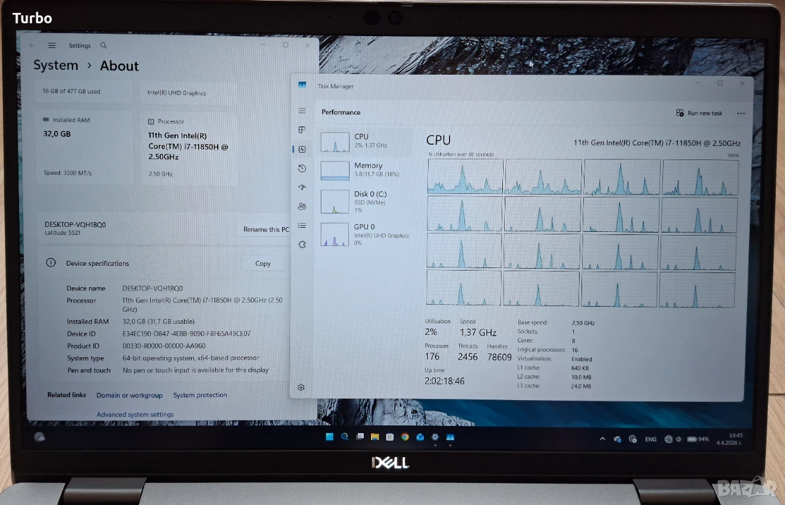Screen dimensions: 785x505
Task: Click the speed value '1,37 GHz'
Action: 478,332
